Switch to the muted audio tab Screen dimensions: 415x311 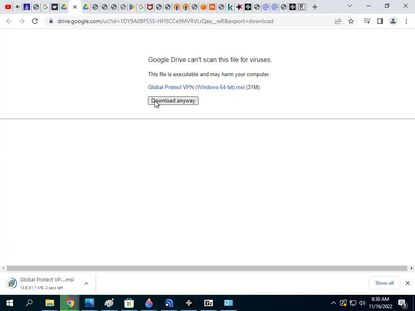17,7
